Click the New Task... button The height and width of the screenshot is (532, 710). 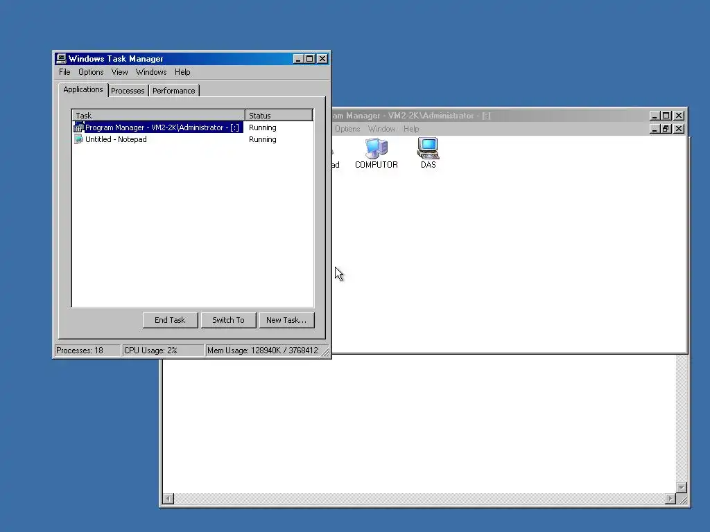point(286,320)
